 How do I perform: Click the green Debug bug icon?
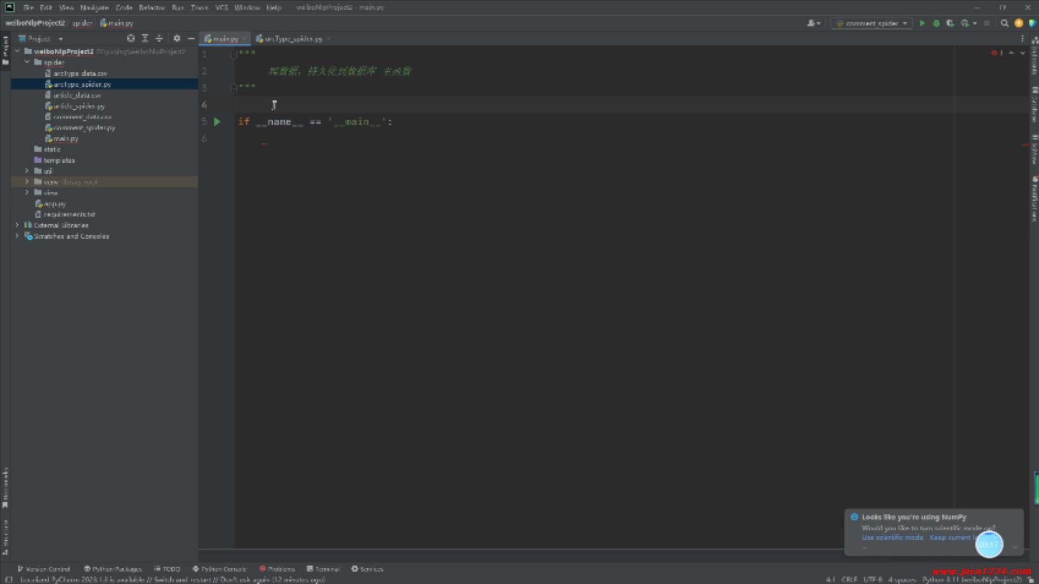pyautogui.click(x=936, y=23)
